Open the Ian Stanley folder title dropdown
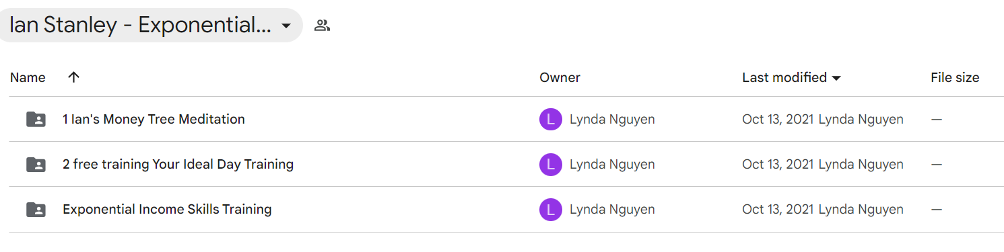 point(286,26)
